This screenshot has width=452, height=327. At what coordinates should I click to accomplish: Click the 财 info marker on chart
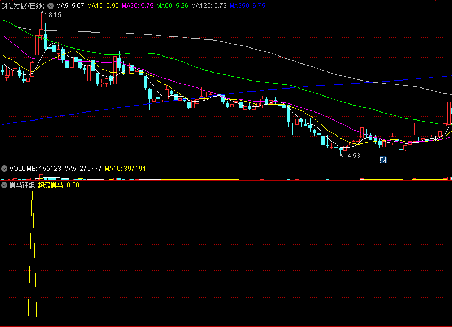point(383,160)
